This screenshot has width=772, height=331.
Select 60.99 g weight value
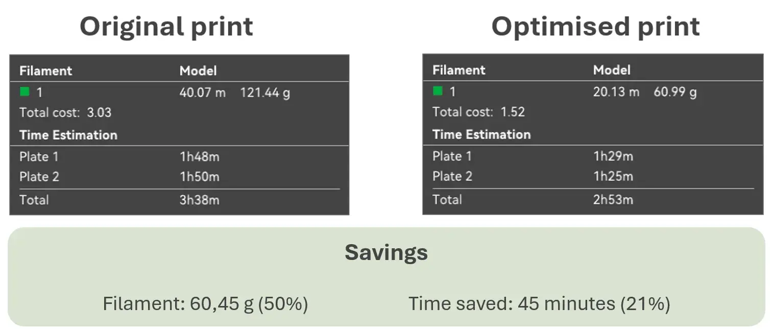(675, 92)
